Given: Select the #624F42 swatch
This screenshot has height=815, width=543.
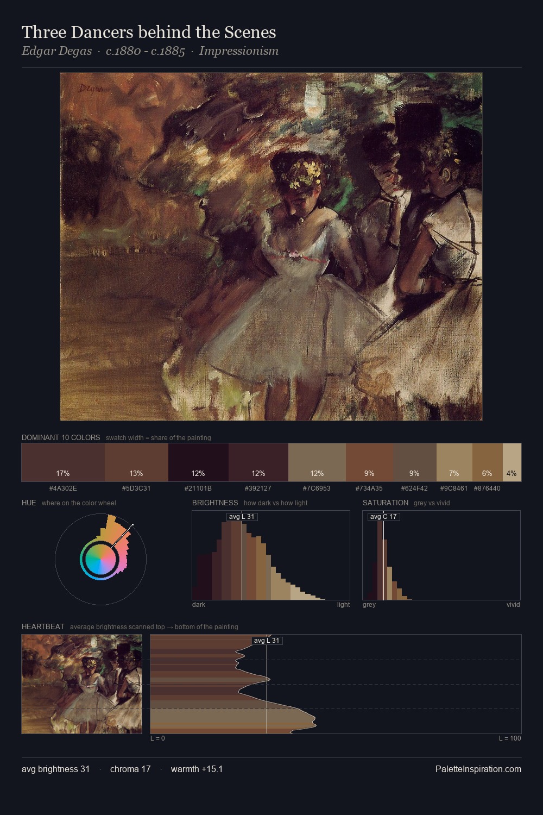Looking at the screenshot, I should pyautogui.click(x=415, y=462).
